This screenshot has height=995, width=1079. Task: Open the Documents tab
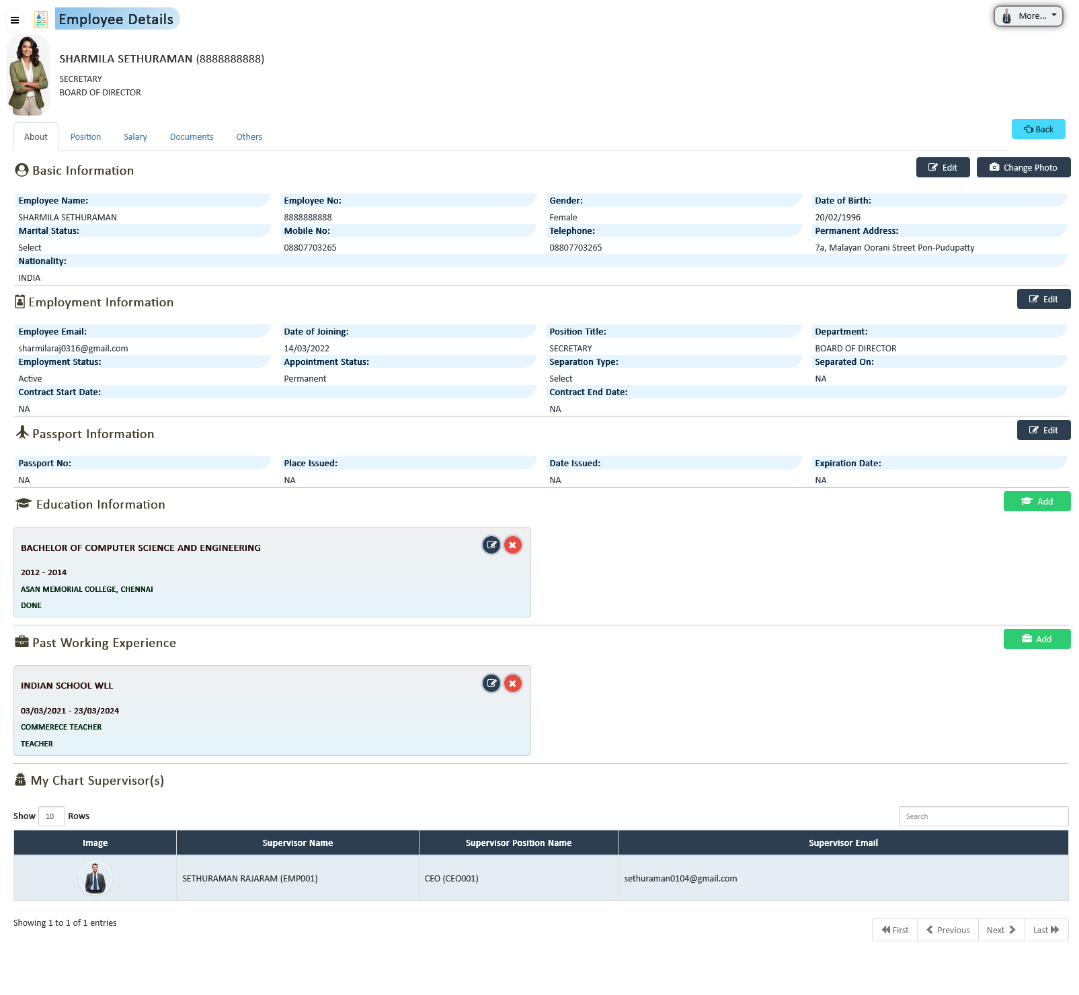191,136
